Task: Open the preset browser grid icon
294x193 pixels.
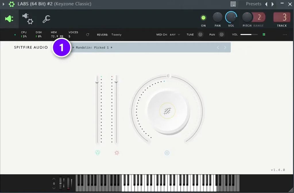Action: 233,4
